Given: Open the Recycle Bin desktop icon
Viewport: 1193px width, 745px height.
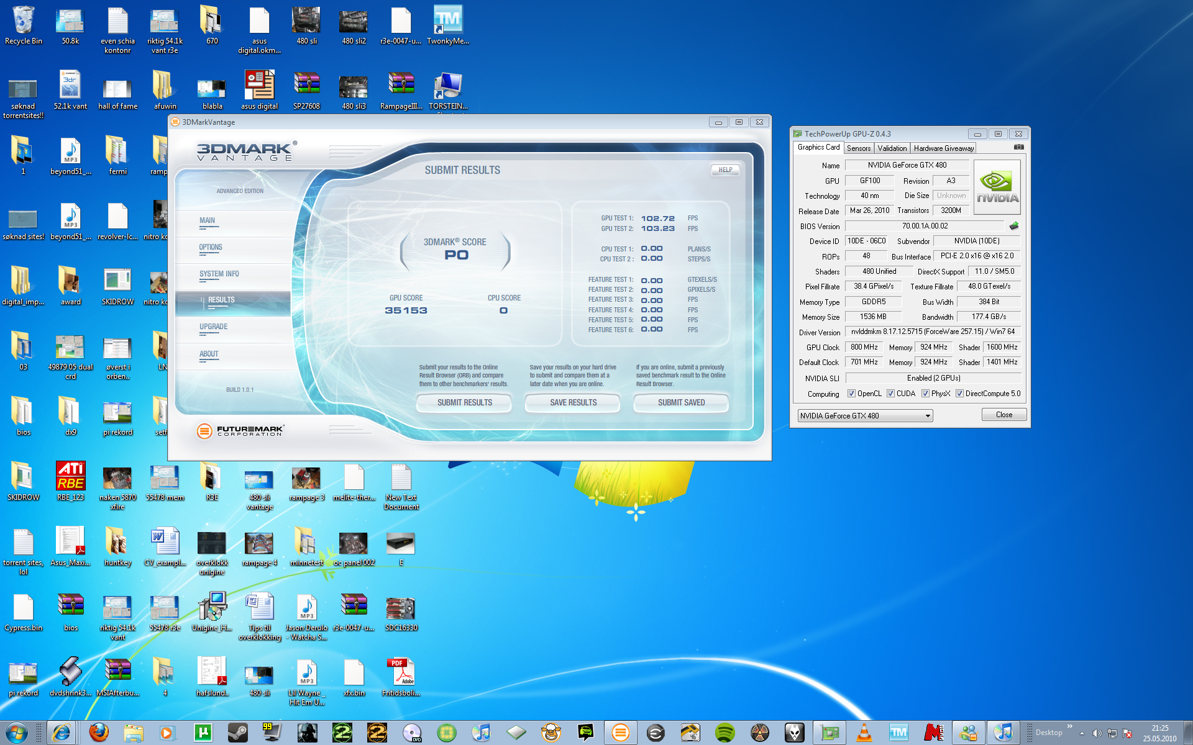Looking at the screenshot, I should click(x=24, y=25).
